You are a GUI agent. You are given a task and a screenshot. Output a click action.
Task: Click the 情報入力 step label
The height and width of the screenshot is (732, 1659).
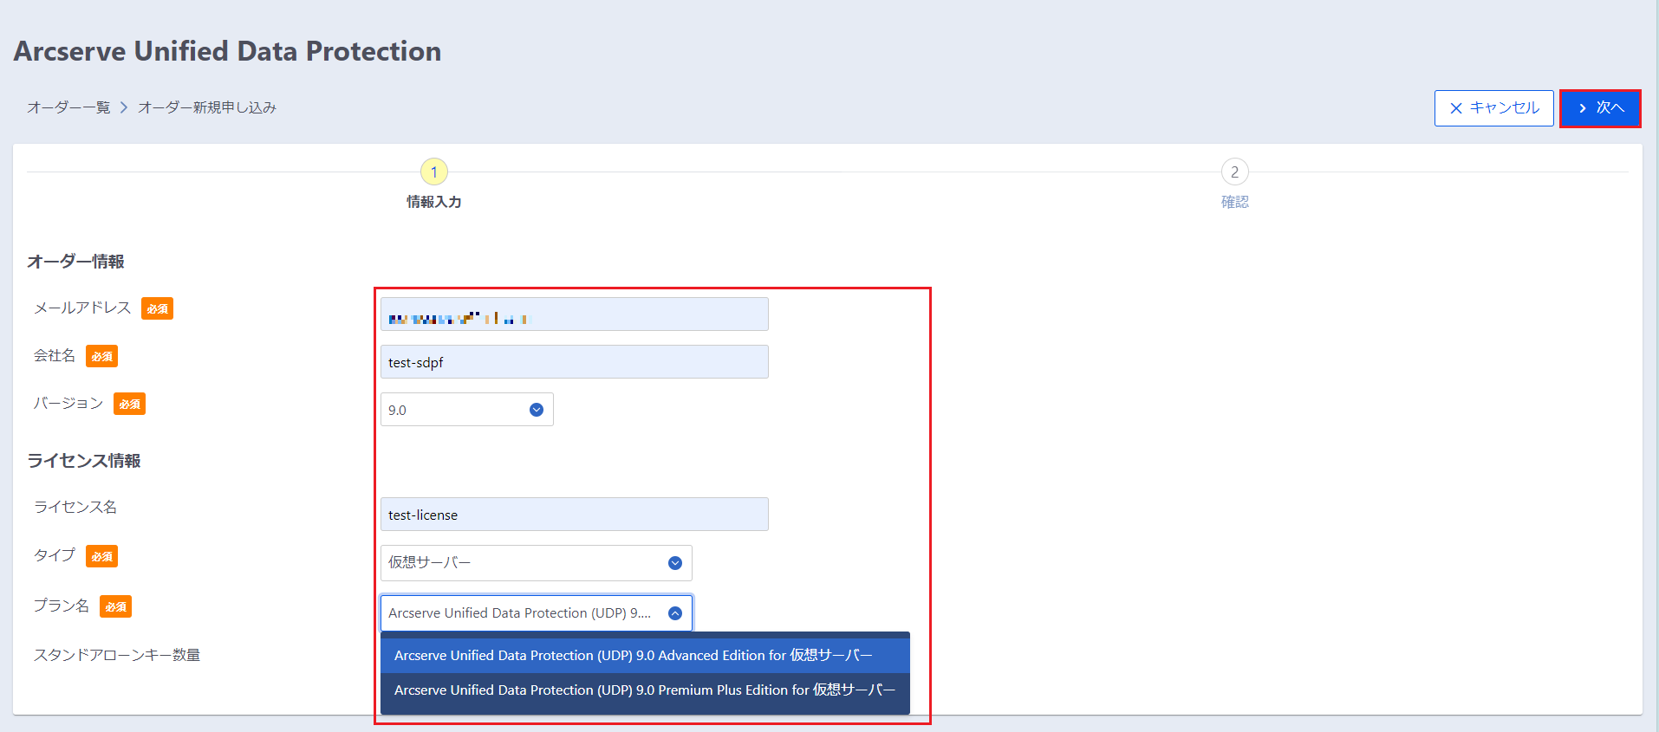434,202
